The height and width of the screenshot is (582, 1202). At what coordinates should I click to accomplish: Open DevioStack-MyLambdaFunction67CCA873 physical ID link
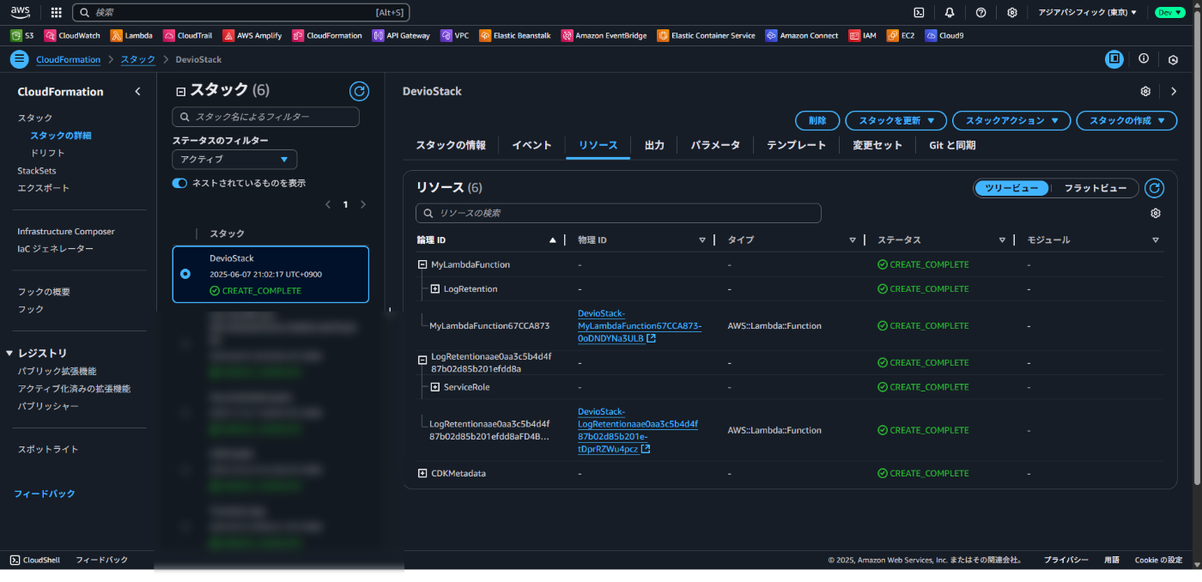click(640, 326)
